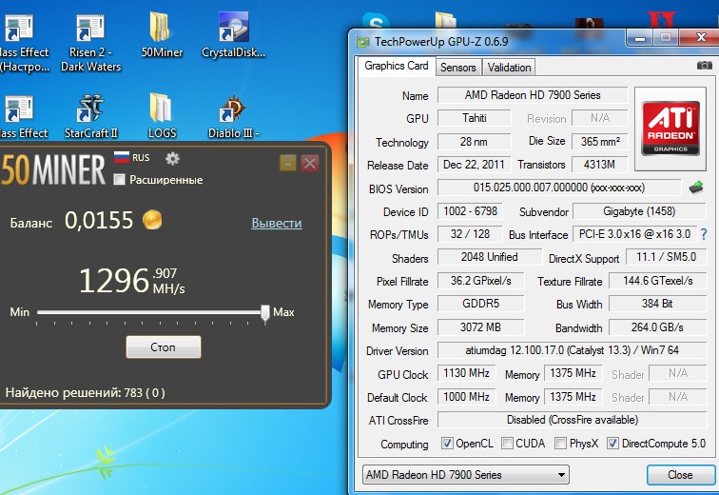
Task: Open the CrystalDisk desktop shortcut
Action: [232, 36]
